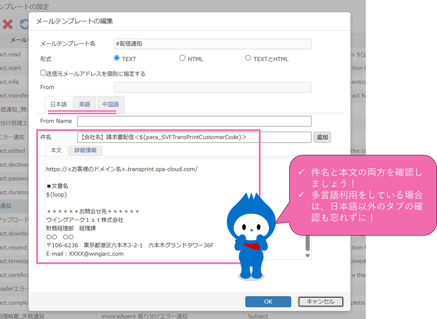Click the メールテンプレート名 input field
437x319 pixels.
coord(213,44)
